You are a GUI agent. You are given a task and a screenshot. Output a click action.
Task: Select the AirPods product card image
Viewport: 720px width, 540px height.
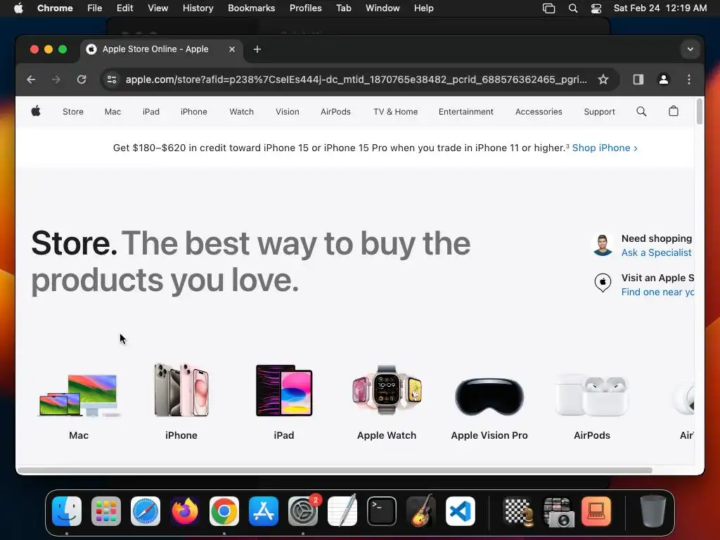click(592, 395)
